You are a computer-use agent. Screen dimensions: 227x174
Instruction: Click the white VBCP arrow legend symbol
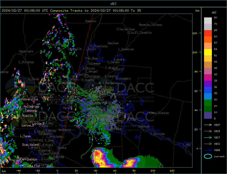(x=208, y=125)
